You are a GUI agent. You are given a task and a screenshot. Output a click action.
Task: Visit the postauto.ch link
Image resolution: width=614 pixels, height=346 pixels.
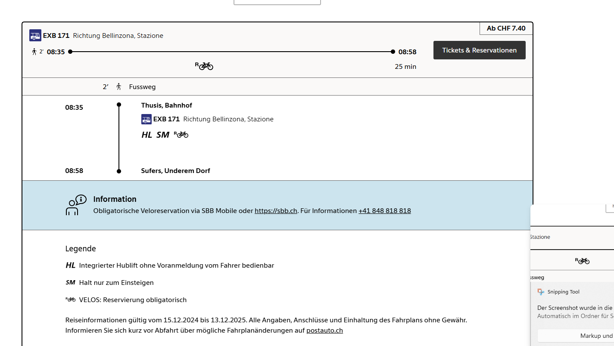coord(324,331)
